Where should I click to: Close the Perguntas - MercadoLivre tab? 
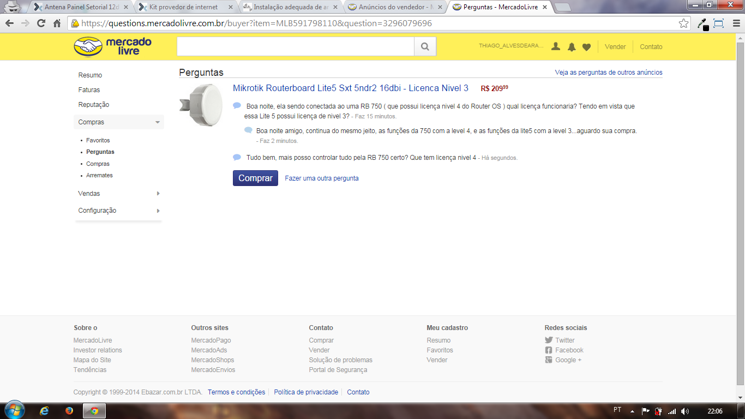(544, 7)
